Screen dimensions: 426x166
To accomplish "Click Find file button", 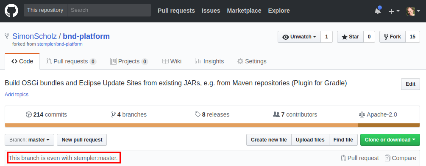I will (x=343, y=140).
